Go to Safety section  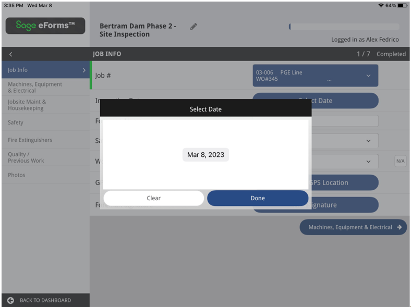point(45,122)
